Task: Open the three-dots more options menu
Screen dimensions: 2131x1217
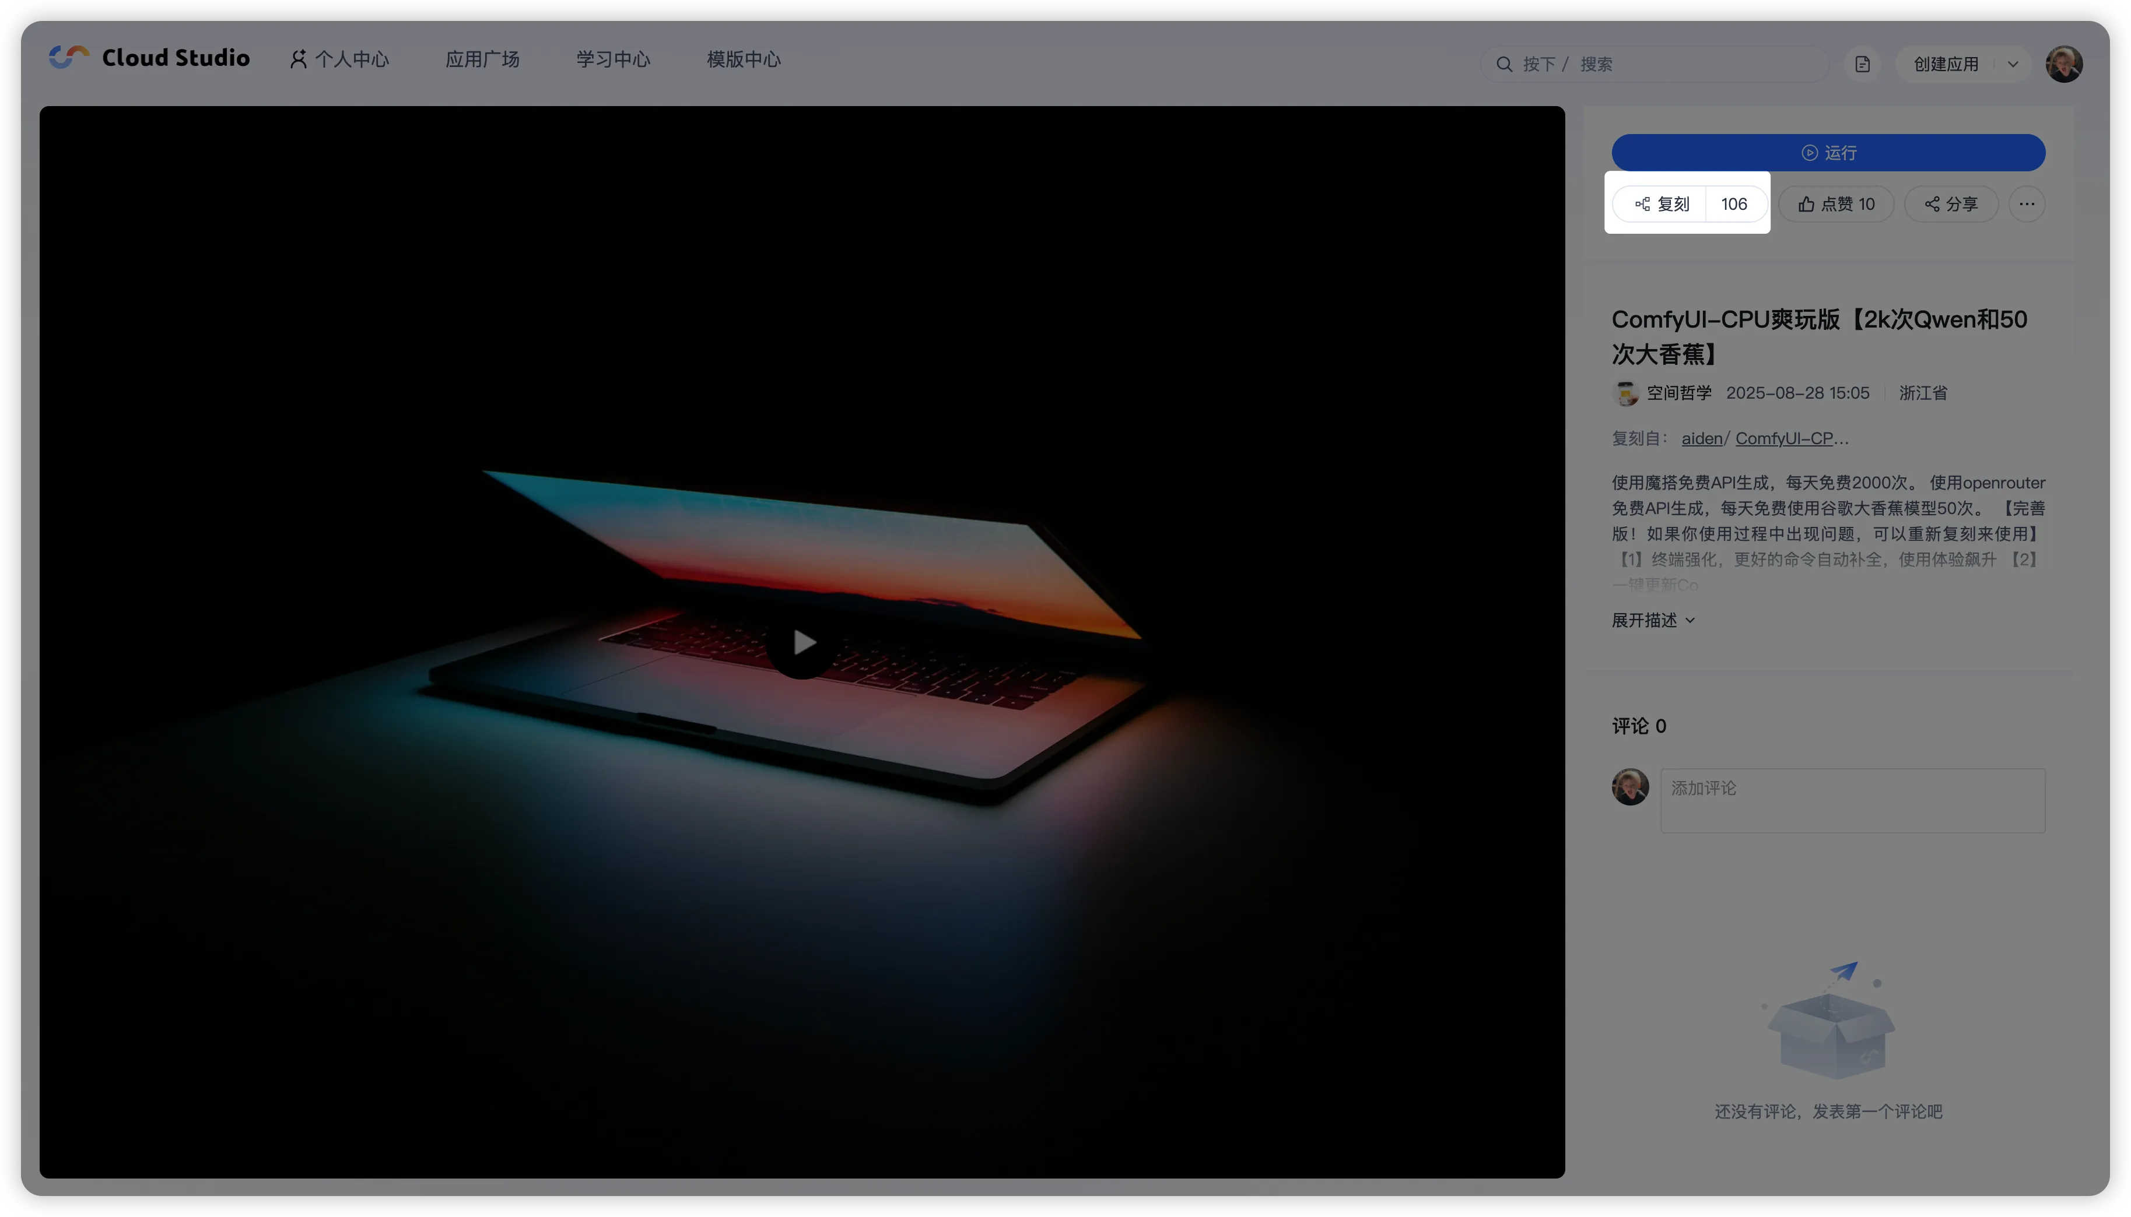Action: click(x=2027, y=204)
